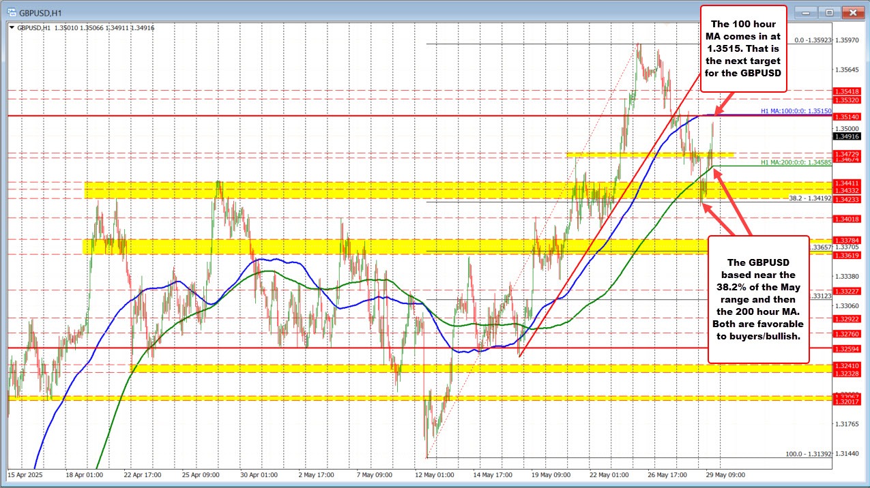Click the 'H1 MA:100:0:0: 1.35150' label
This screenshot has height=488, width=870.
796,110
